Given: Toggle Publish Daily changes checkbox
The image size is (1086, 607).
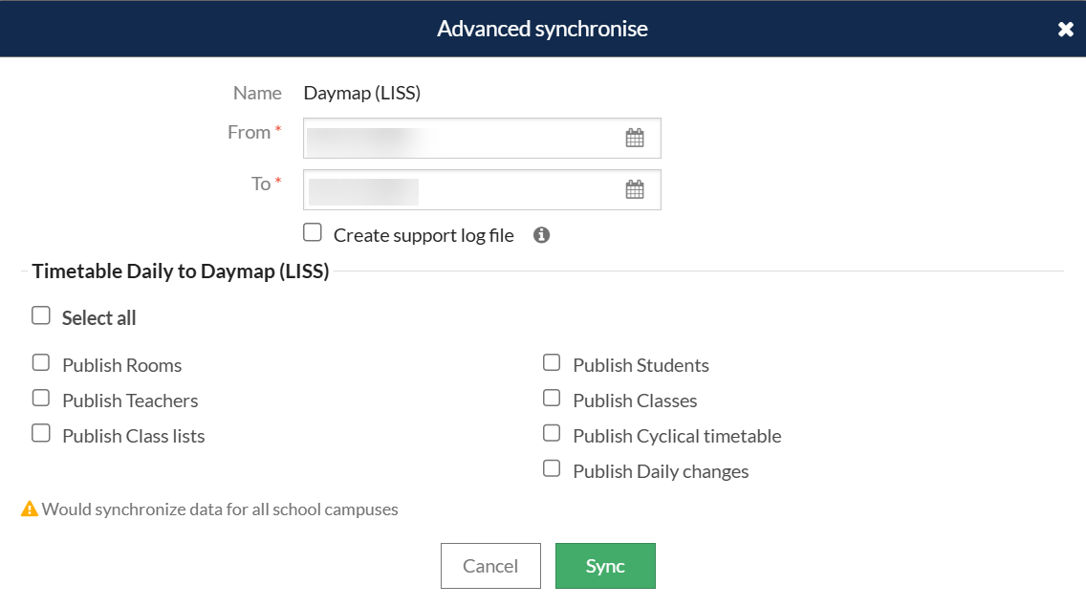Looking at the screenshot, I should [552, 468].
